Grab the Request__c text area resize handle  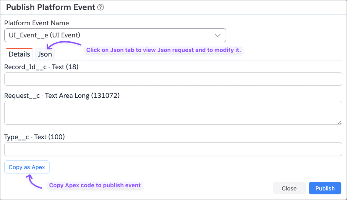pyautogui.click(x=340, y=123)
